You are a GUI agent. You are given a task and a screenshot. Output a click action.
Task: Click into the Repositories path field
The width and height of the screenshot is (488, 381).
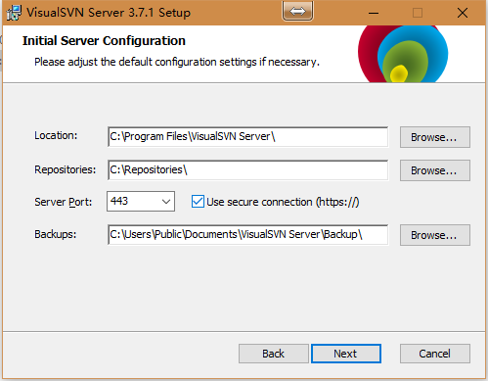[x=247, y=170]
